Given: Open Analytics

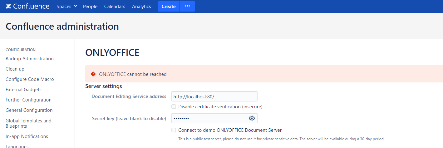Looking at the screenshot, I should (x=141, y=6).
